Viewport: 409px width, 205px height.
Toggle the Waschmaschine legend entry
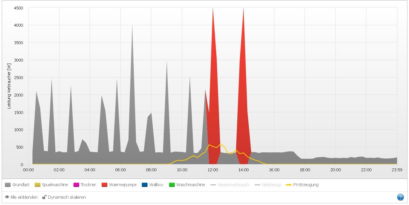coord(187,185)
